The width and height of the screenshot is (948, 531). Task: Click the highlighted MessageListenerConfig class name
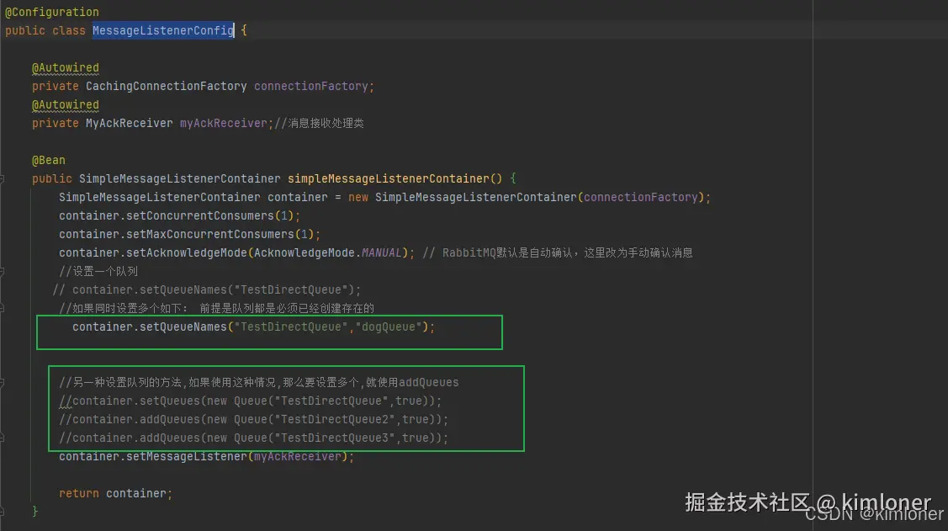click(x=162, y=30)
